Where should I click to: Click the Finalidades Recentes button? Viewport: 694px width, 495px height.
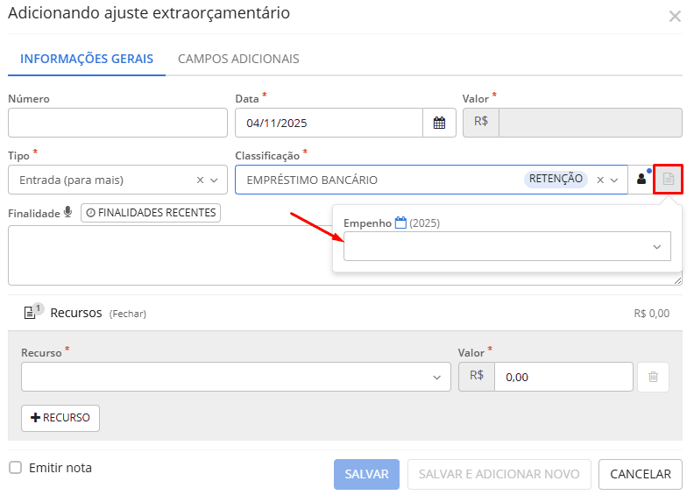click(151, 213)
